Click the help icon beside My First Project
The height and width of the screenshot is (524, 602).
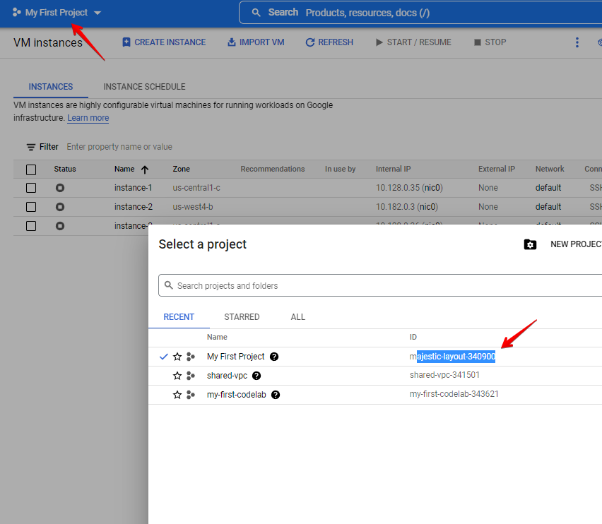(x=274, y=357)
